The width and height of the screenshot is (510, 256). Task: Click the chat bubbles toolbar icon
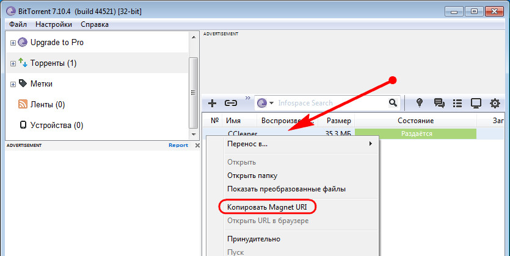pyautogui.click(x=439, y=103)
